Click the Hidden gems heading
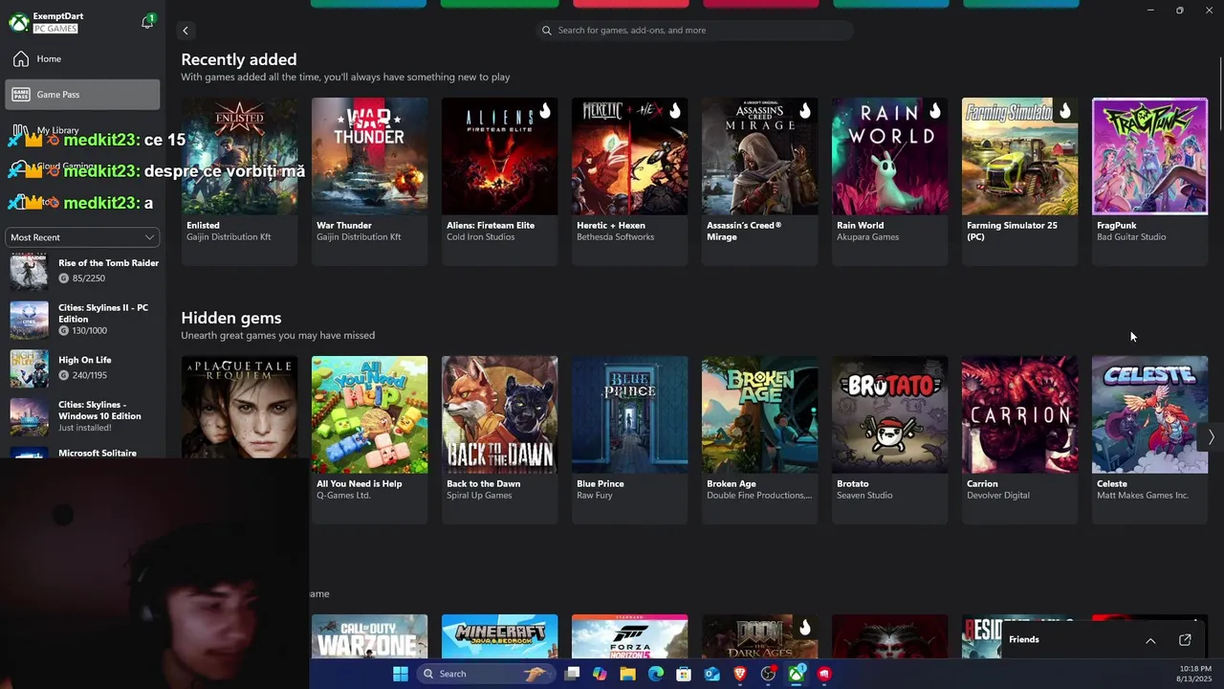Image resolution: width=1224 pixels, height=689 pixels. (x=231, y=318)
